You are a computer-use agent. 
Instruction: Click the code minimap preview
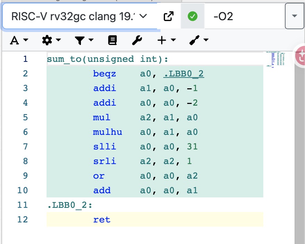(x=275, y=59)
